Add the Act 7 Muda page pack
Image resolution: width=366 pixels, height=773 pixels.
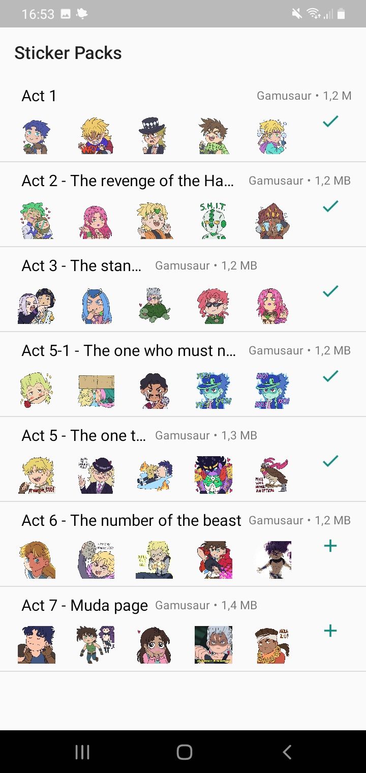click(x=330, y=631)
